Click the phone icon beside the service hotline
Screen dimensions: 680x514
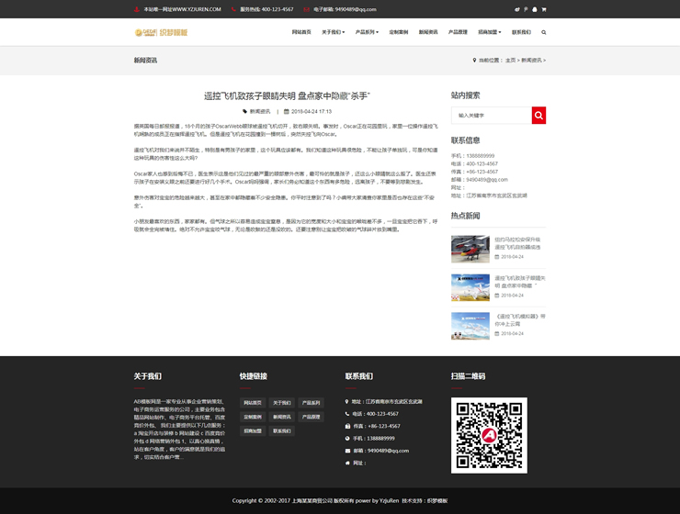pyautogui.click(x=232, y=9)
